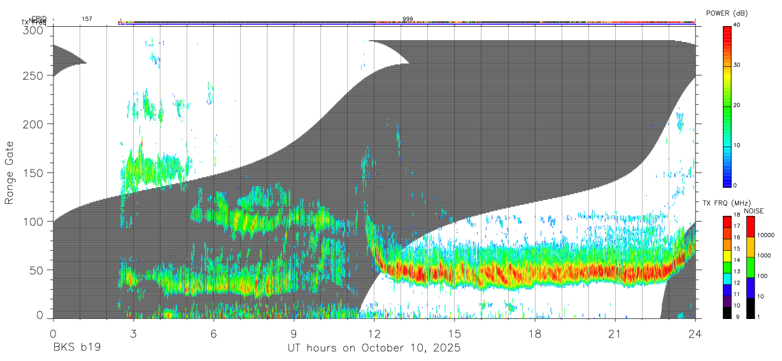This screenshot has width=782, height=361.
Task: Click the NOISE color scale bar
Action: pyautogui.click(x=750, y=267)
